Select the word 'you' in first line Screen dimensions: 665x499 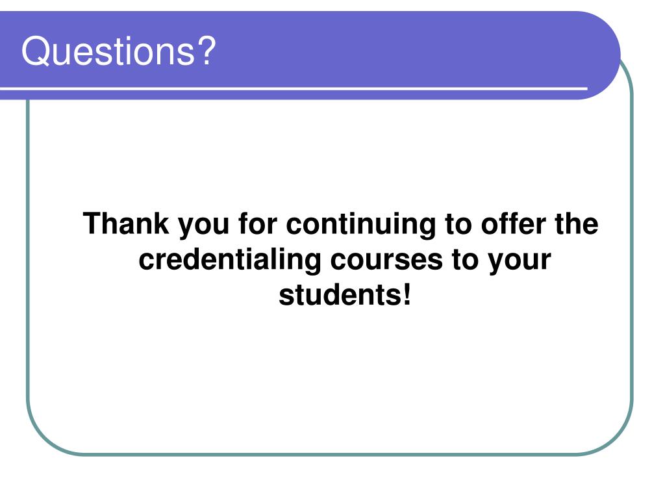click(203, 225)
